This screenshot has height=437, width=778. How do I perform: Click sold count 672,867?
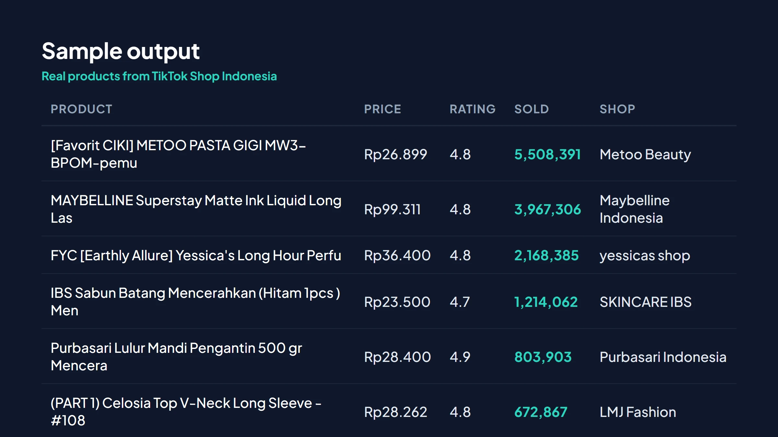541,412
